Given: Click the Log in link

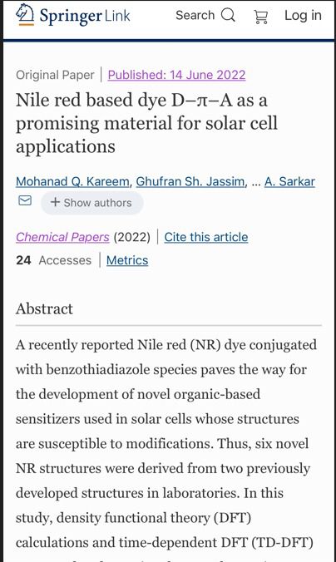Looking at the screenshot, I should 303,16.
